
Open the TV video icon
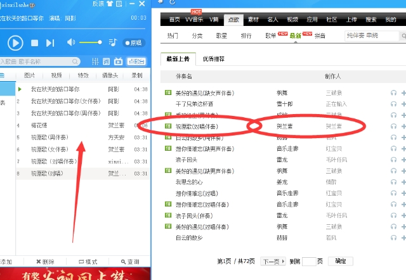coord(117,61)
